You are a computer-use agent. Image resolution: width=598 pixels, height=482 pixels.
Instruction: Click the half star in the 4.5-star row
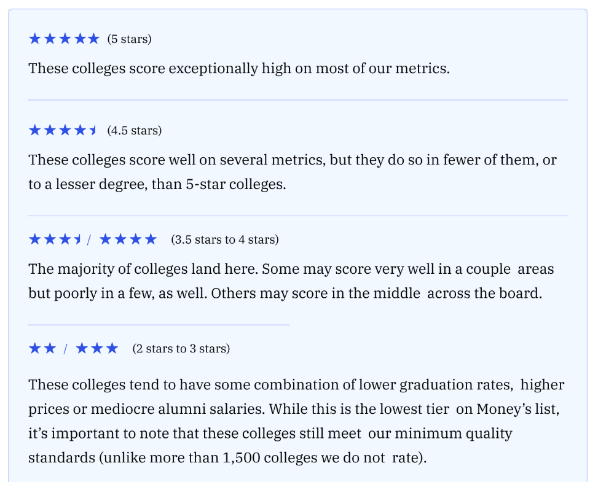coord(93,130)
